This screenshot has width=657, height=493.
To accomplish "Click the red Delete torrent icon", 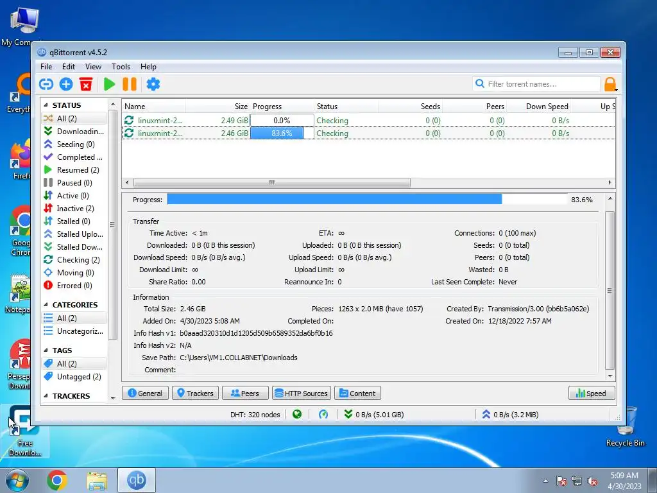I will coord(86,84).
